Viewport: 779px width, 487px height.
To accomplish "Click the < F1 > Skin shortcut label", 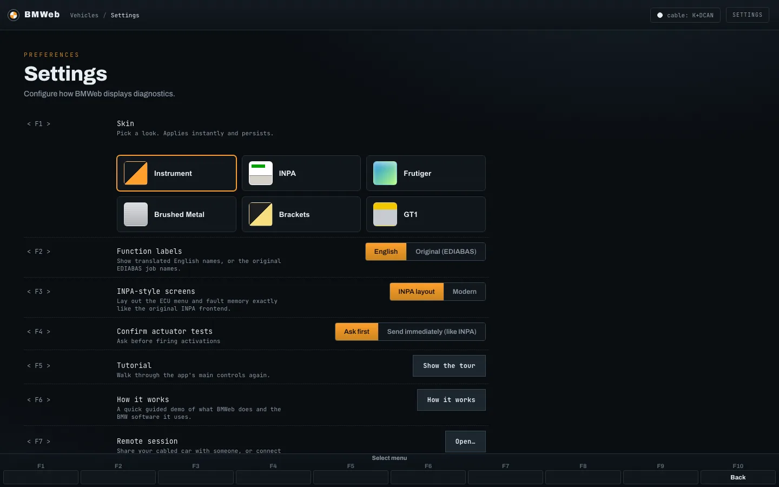I will (x=39, y=124).
